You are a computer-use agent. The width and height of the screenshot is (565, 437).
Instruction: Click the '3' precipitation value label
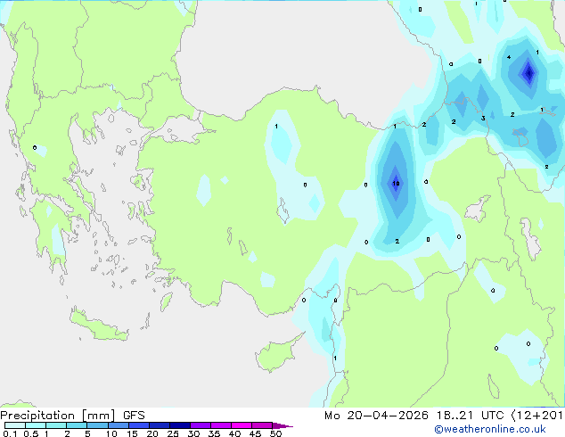pyautogui.click(x=483, y=119)
